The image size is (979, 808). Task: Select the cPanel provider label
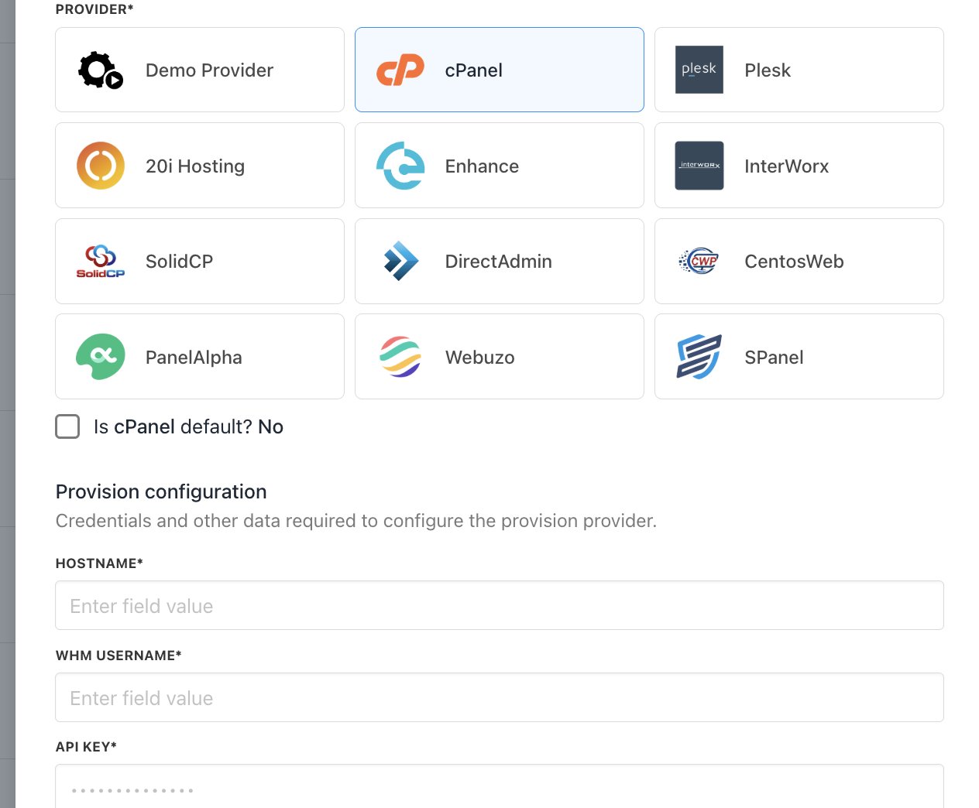pos(474,70)
